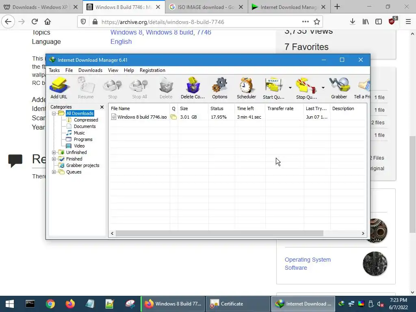This screenshot has height=312, width=416.
Task: Click the Start Queue icon
Action: [273, 88]
